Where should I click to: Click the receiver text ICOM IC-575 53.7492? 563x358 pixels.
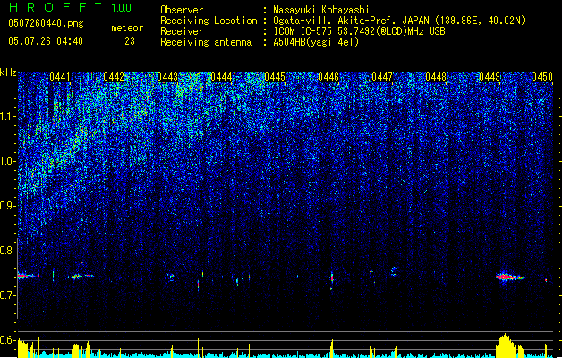[359, 31]
